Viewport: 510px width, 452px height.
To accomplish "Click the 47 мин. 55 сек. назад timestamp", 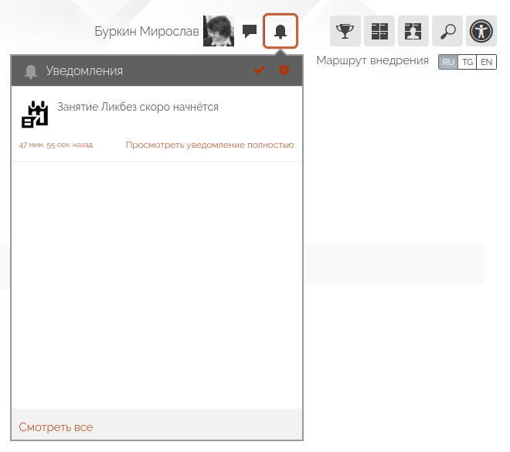I will tap(56, 145).
